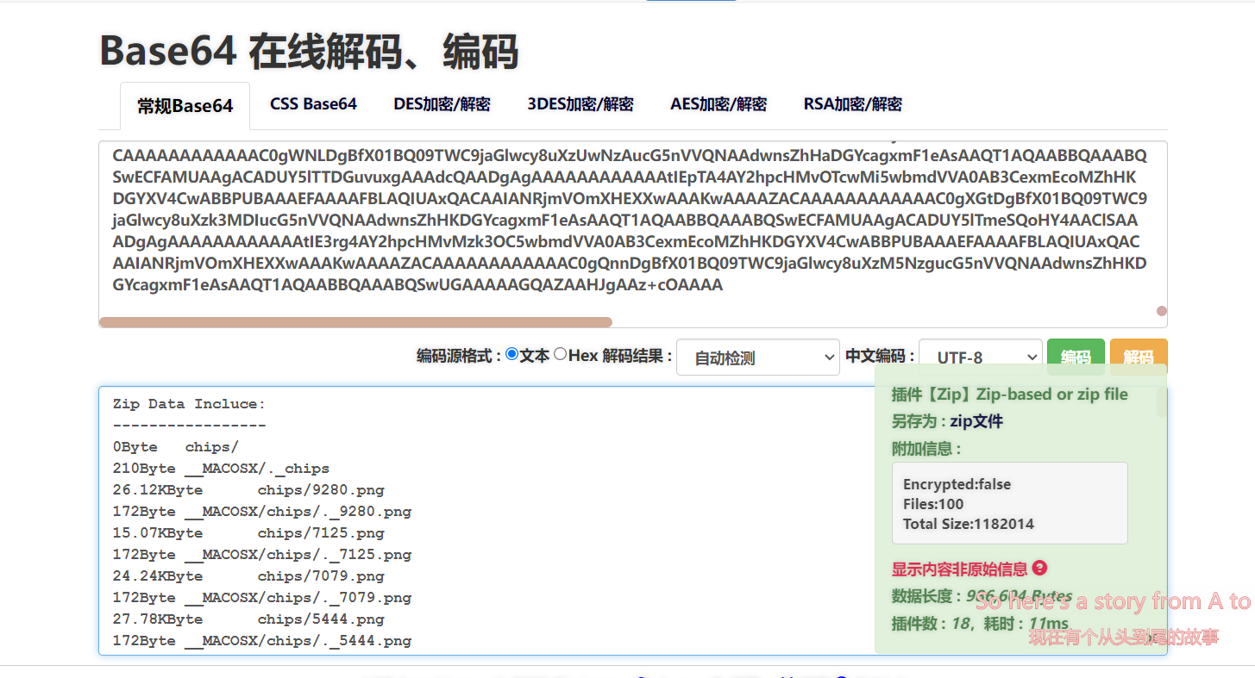Viewport: 1255px width, 678px height.
Task: Switch encoding source format to Hex
Action: pos(561,353)
